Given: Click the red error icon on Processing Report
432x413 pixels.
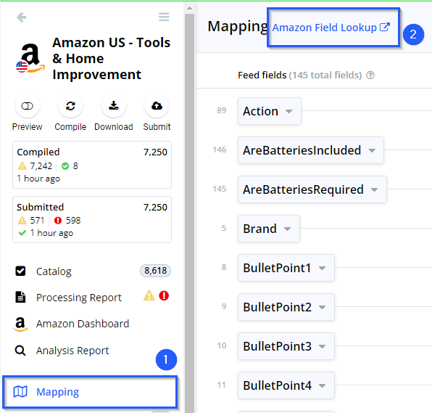Looking at the screenshot, I should pos(164,295).
